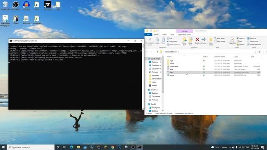The height and width of the screenshot is (150, 267).
Task: Click the Properties icon in the ribbon
Action: point(232,41)
